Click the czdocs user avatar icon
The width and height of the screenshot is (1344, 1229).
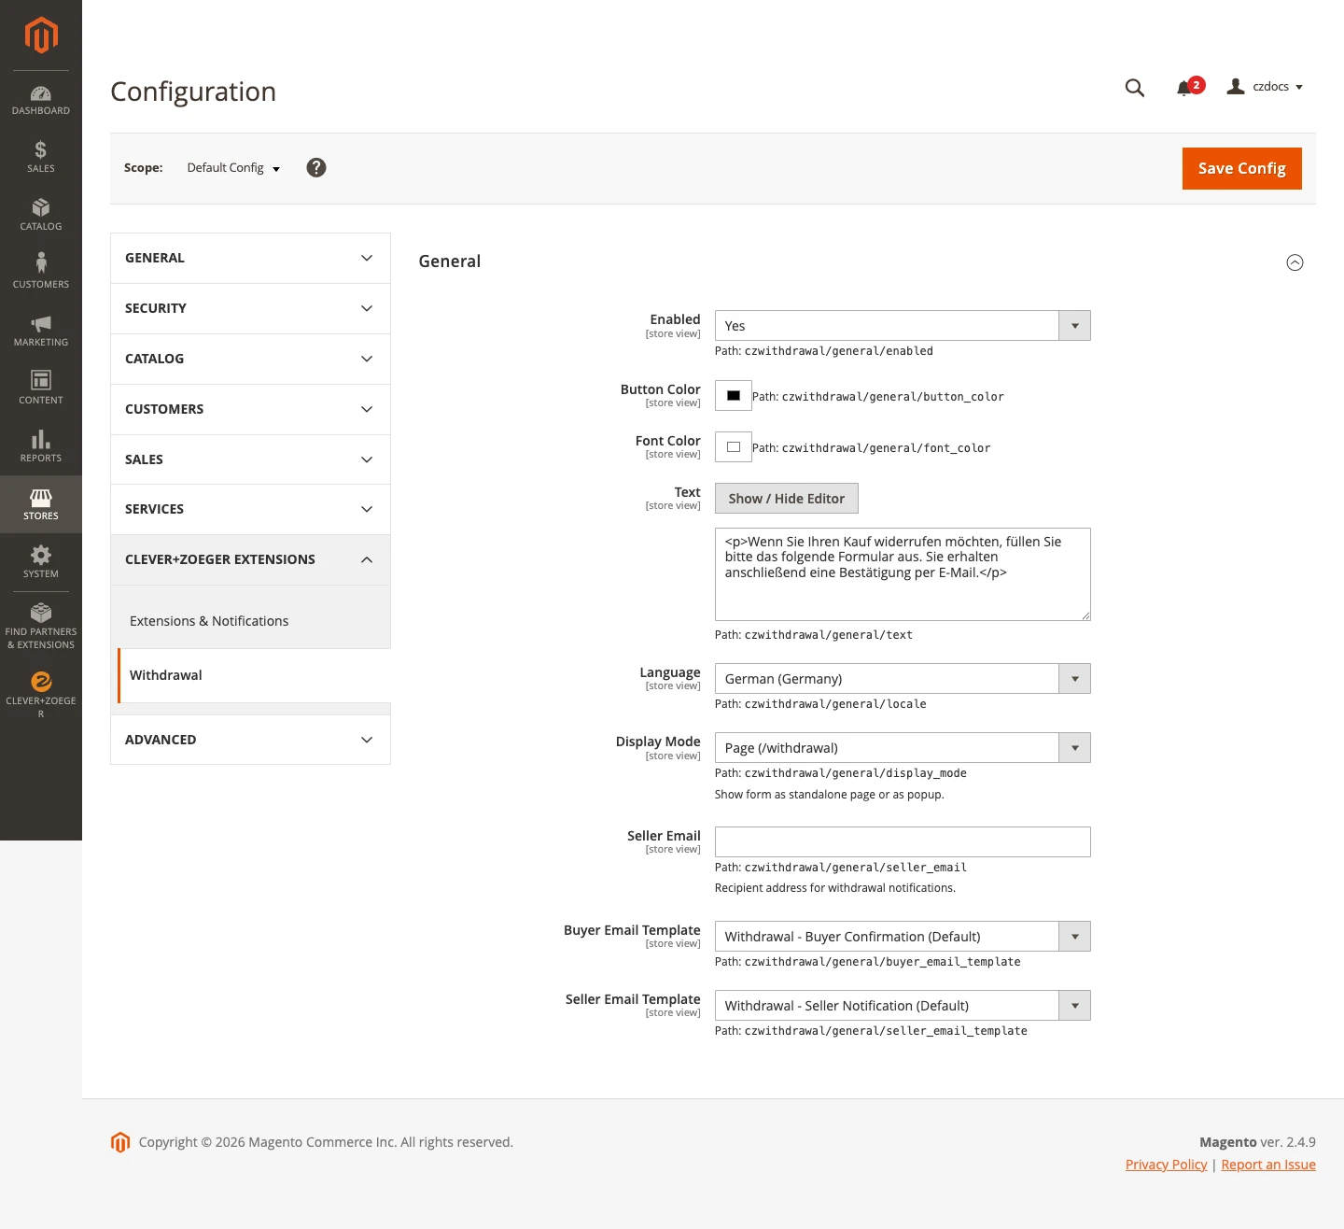click(1236, 86)
